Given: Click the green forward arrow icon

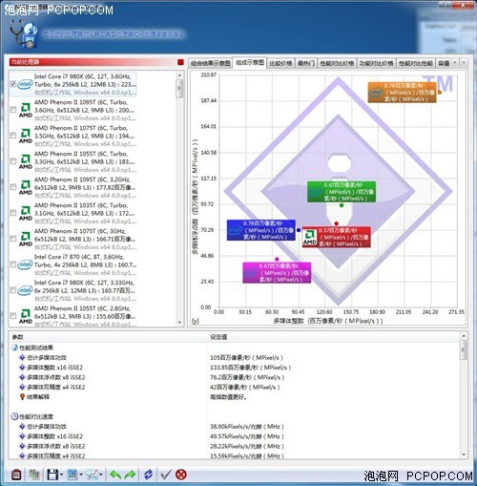Looking at the screenshot, I should (x=130, y=475).
